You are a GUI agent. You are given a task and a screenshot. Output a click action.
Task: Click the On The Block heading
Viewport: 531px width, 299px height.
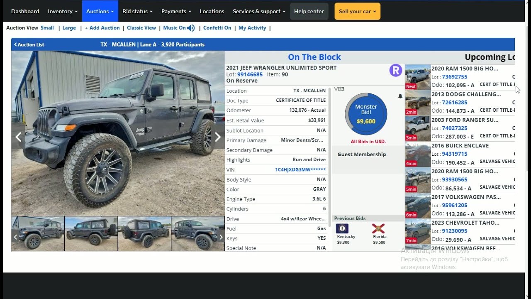click(x=314, y=57)
